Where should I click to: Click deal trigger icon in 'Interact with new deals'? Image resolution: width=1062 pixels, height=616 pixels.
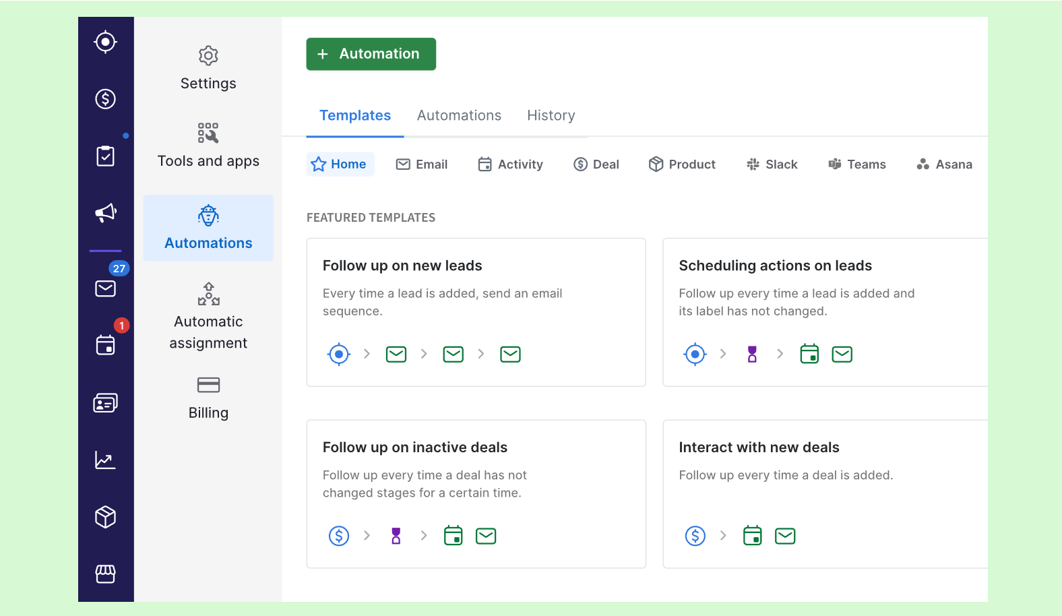tap(695, 536)
